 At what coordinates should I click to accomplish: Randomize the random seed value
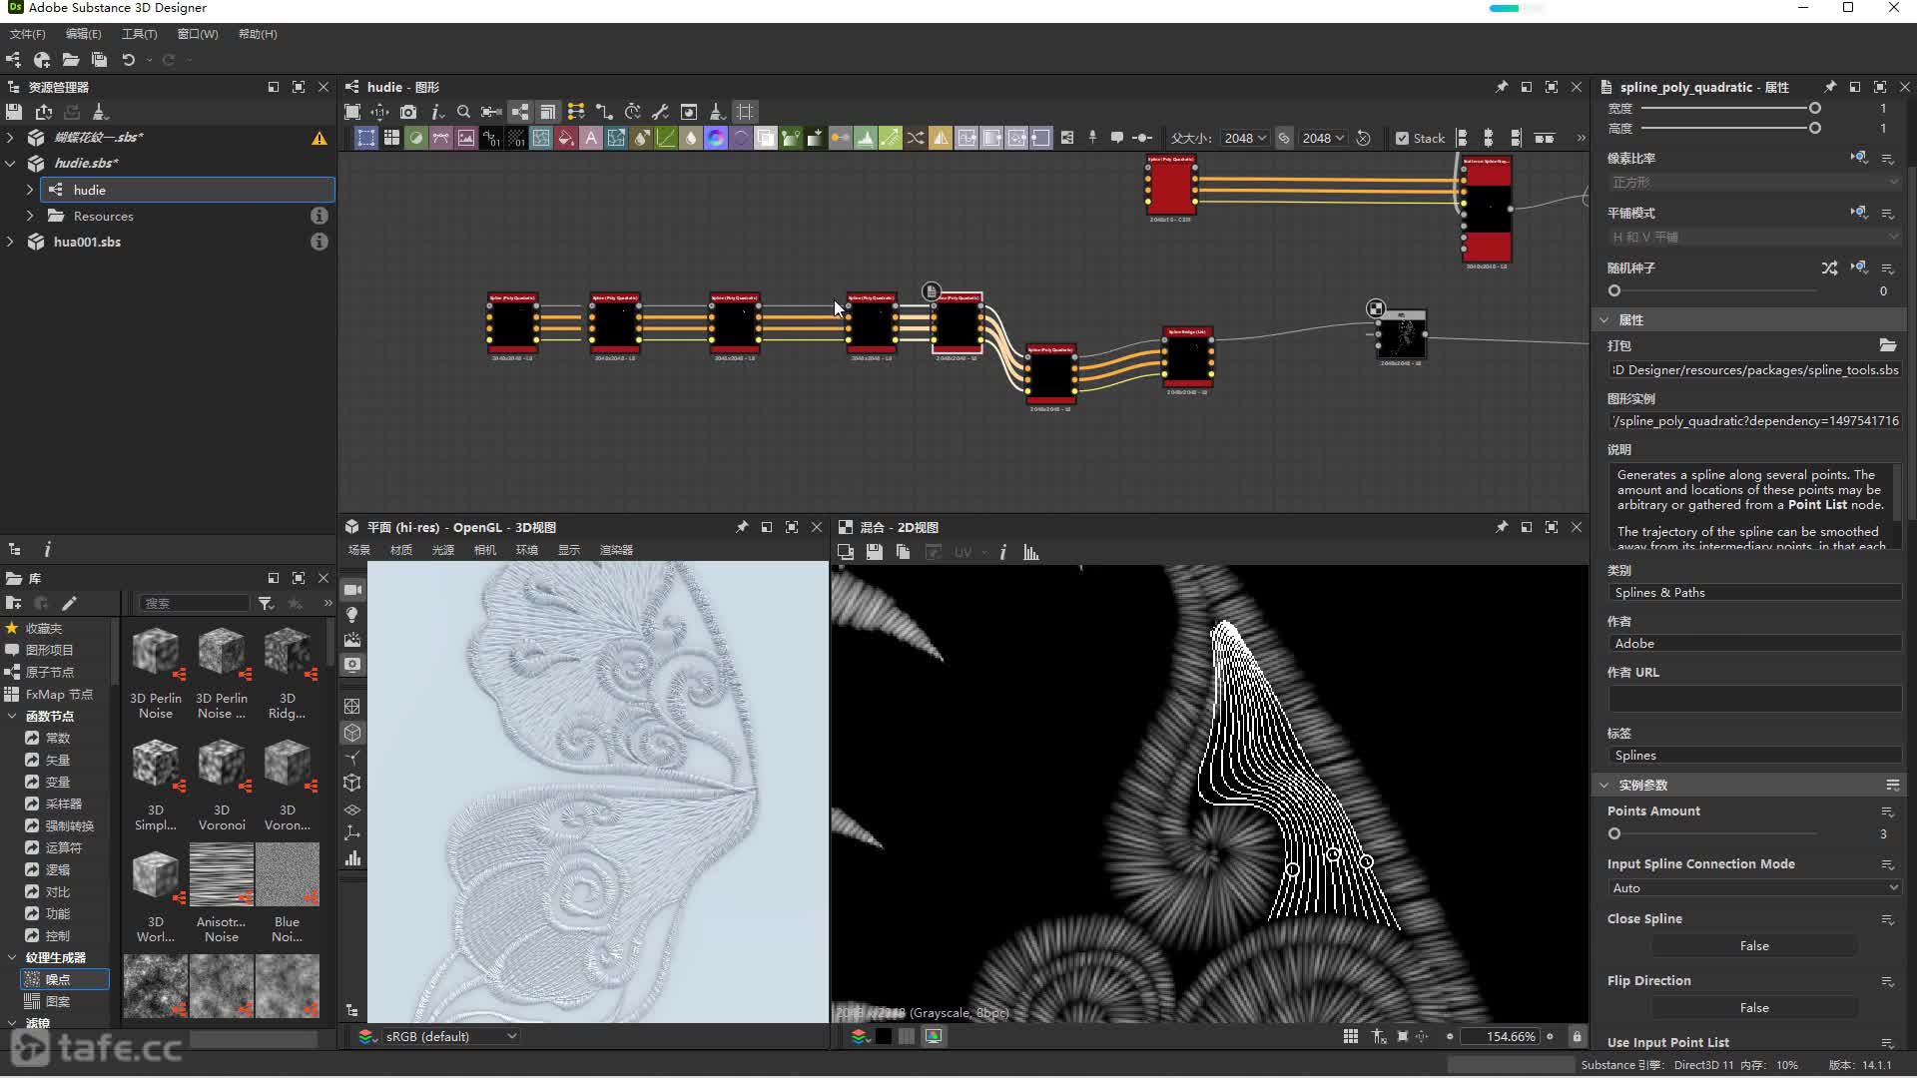[x=1828, y=268]
